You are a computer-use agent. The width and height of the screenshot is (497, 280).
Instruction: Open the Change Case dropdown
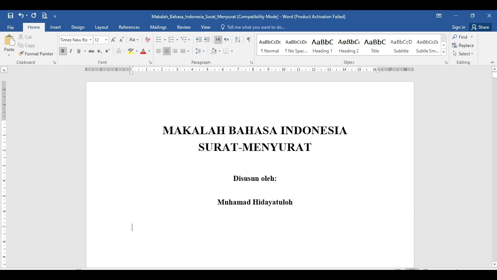click(x=134, y=40)
